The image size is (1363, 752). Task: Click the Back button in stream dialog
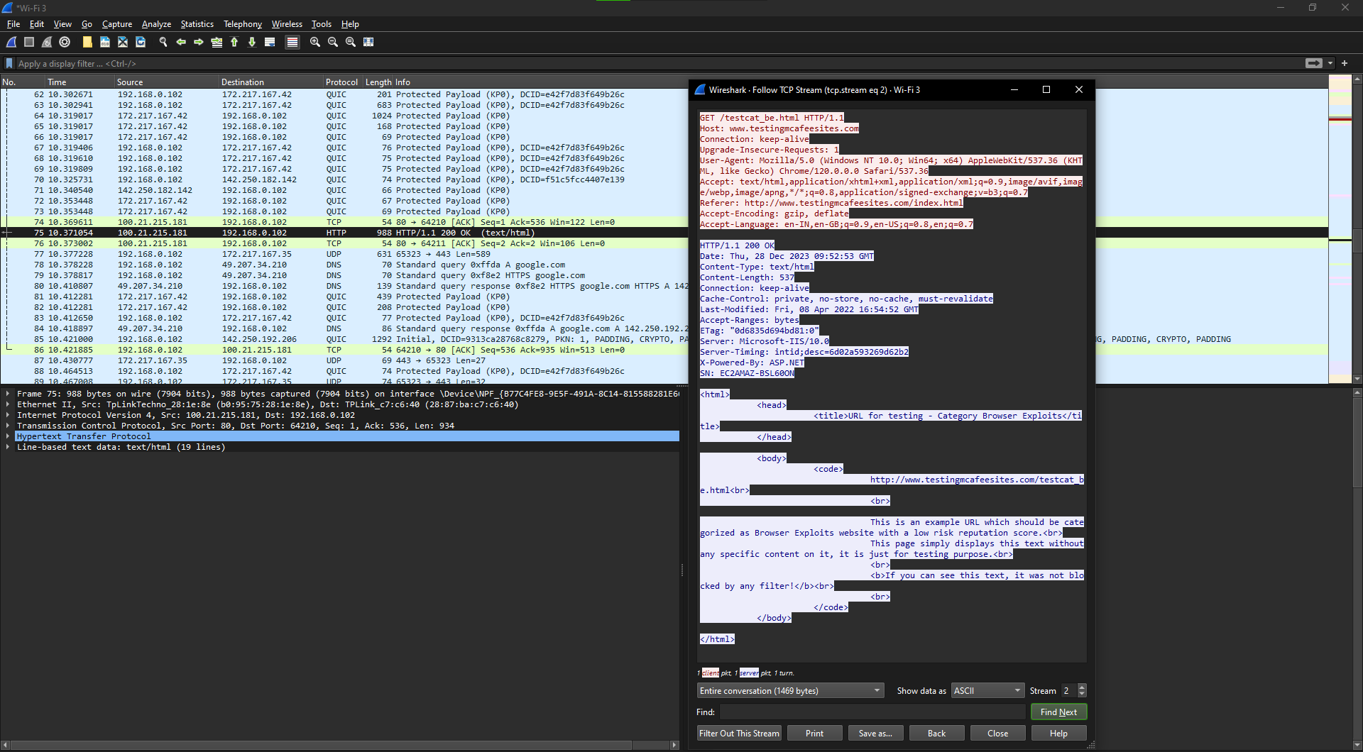[x=936, y=733]
